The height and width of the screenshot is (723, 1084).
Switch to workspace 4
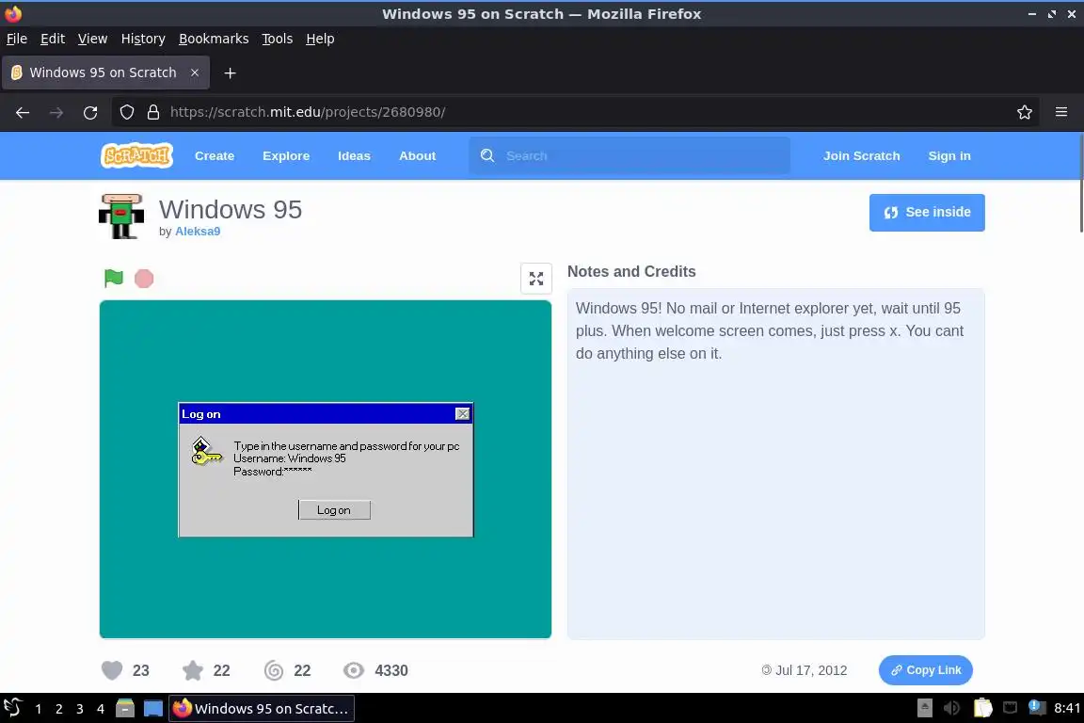pos(101,709)
